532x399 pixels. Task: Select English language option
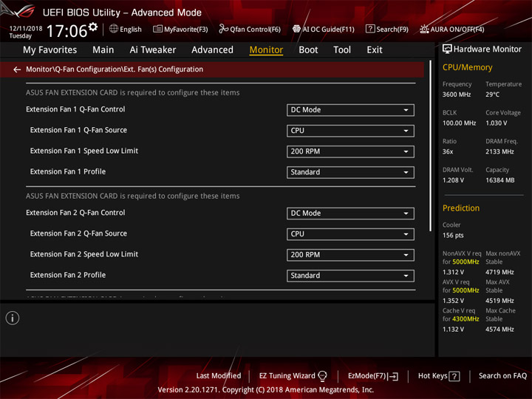[x=131, y=30]
